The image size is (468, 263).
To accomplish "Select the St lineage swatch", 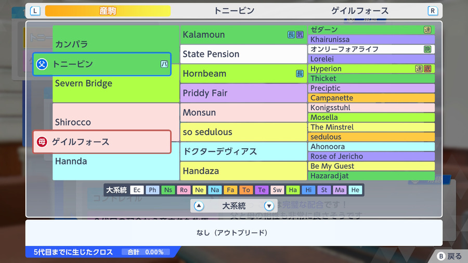I will point(324,190).
